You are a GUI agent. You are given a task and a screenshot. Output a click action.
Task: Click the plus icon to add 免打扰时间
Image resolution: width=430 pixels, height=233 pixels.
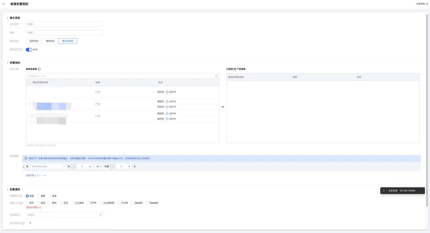tap(30, 223)
